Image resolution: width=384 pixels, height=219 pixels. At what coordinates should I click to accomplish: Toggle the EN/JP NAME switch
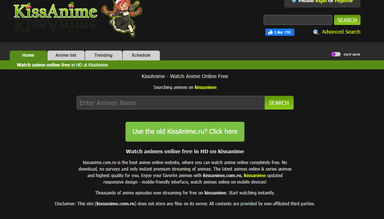(336, 54)
